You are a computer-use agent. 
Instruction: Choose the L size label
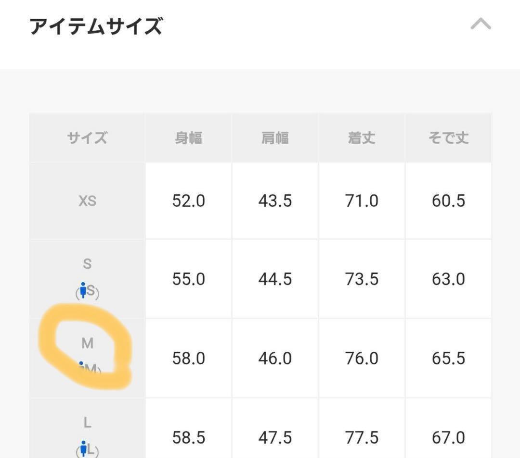tap(87, 423)
